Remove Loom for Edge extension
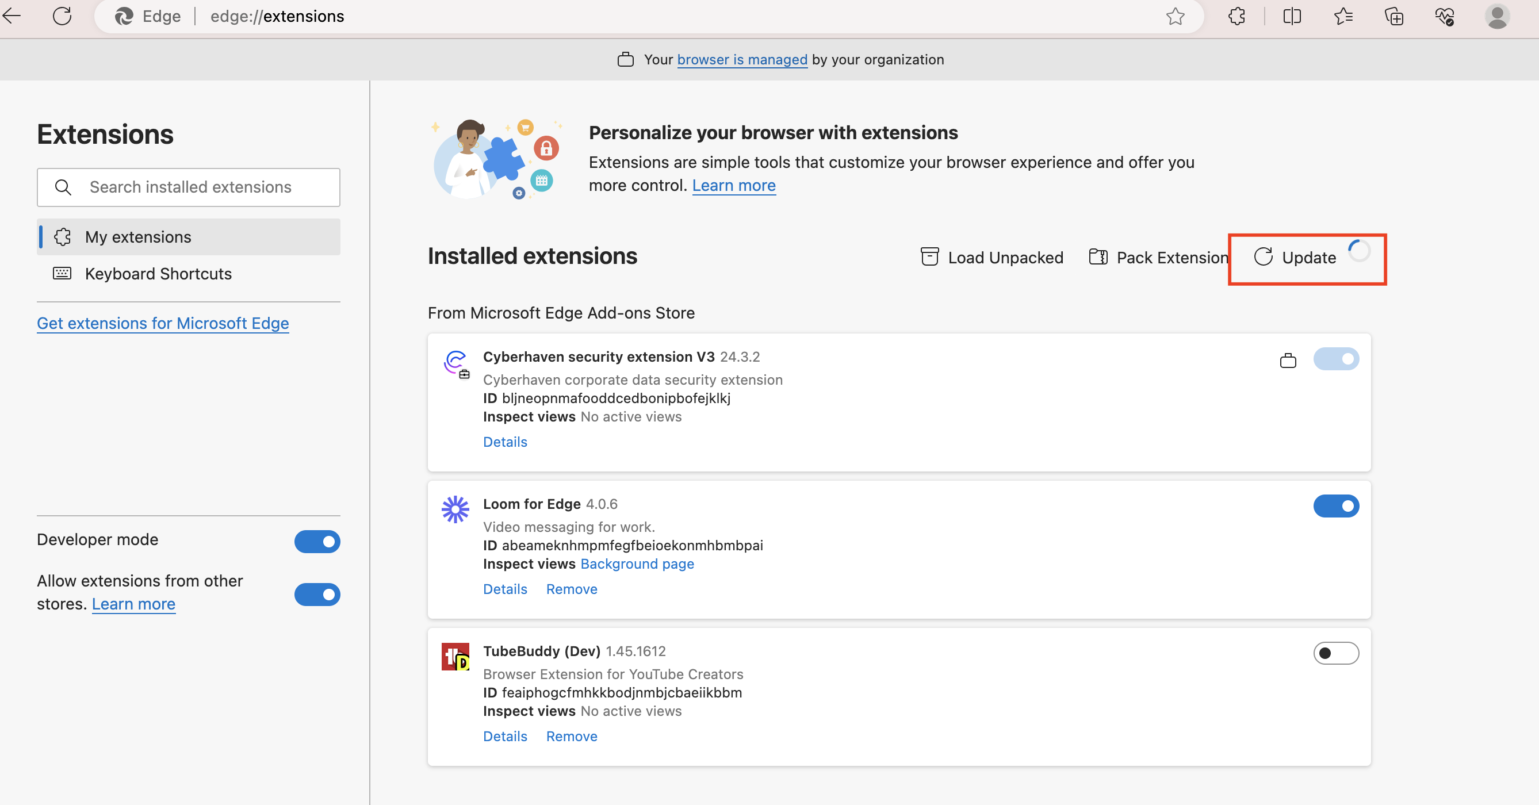This screenshot has width=1539, height=805. (x=572, y=589)
